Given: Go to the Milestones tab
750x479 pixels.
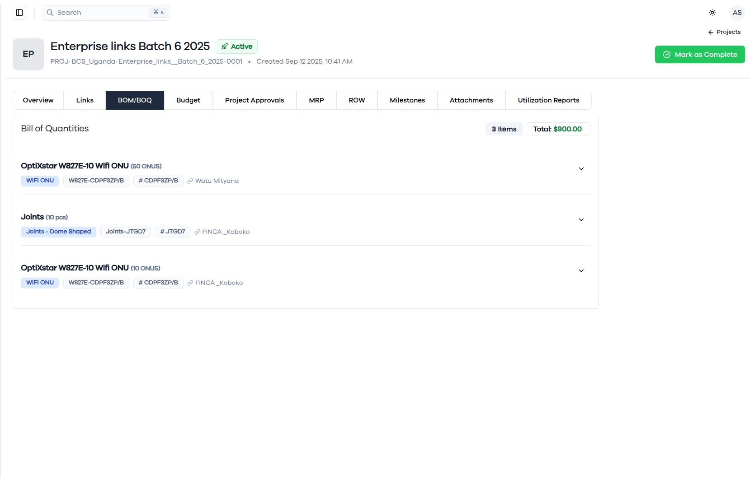Looking at the screenshot, I should [x=407, y=100].
